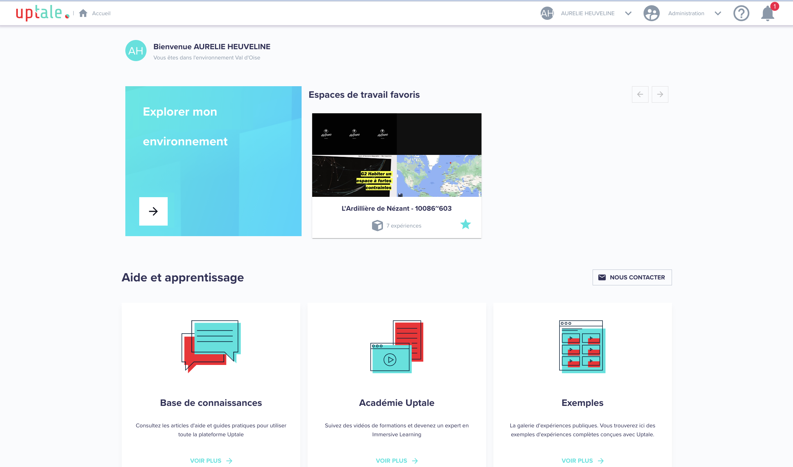
Task: Click the AH avatar in the top bar
Action: (x=547, y=14)
